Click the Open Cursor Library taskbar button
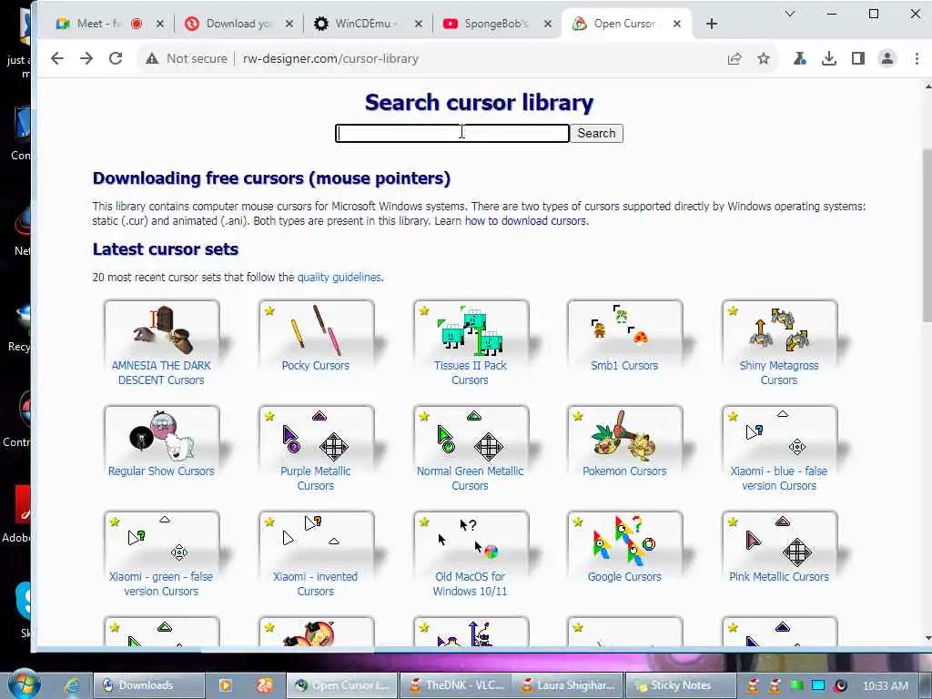Screen dimensions: 932x699 342,685
